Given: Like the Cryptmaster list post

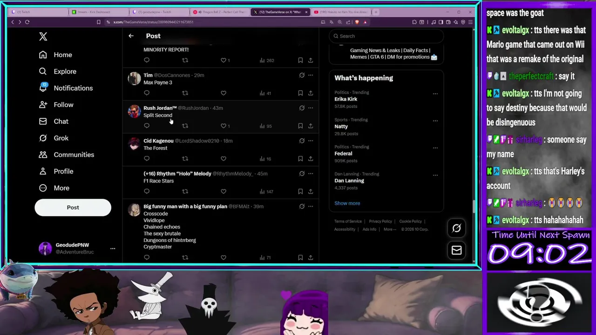Looking at the screenshot, I should point(223,257).
